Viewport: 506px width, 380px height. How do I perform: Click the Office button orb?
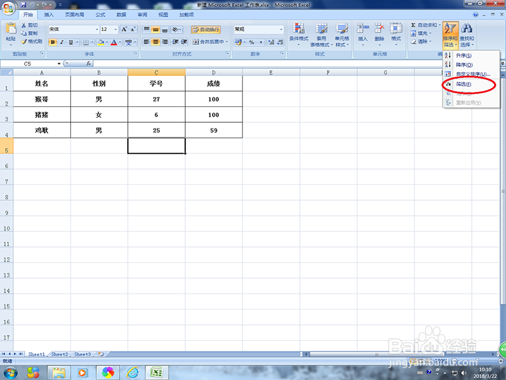click(8, 8)
